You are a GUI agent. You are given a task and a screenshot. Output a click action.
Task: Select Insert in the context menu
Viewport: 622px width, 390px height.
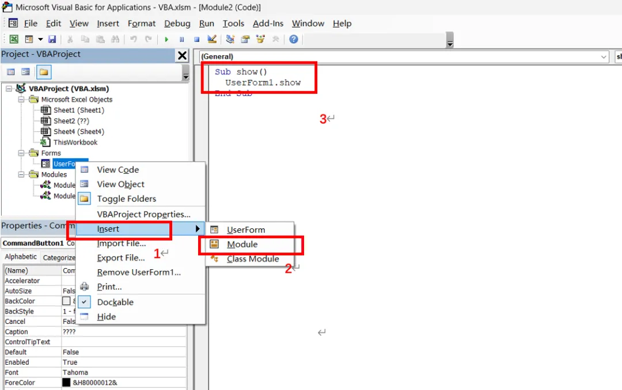click(x=141, y=229)
